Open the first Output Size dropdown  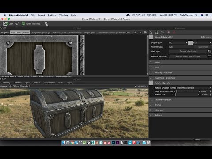[178, 43]
